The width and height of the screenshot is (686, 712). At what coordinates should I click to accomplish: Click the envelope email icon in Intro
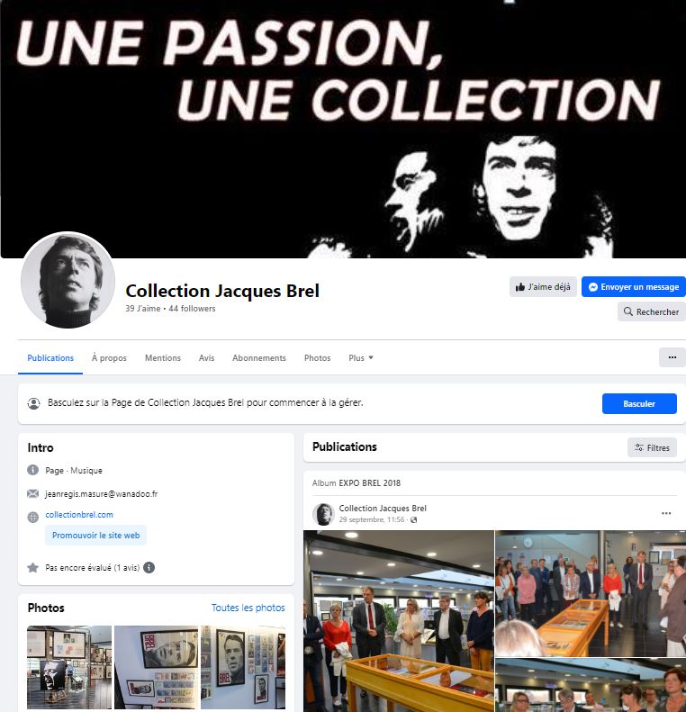32,493
